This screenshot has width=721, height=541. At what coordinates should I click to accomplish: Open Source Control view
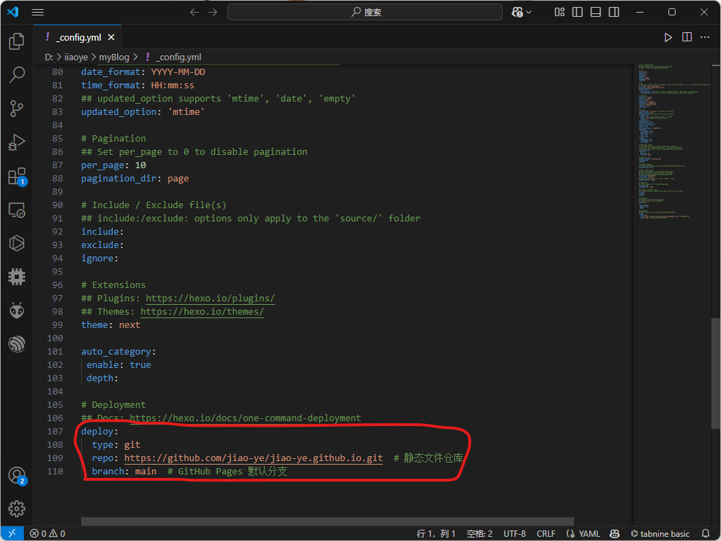[x=17, y=109]
